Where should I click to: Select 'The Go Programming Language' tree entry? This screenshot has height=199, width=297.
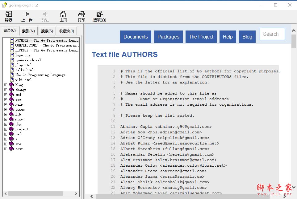pyautogui.click(x=40, y=75)
